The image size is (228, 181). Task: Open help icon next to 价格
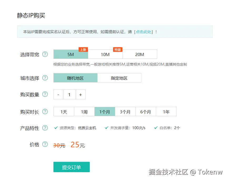[x=45, y=144]
